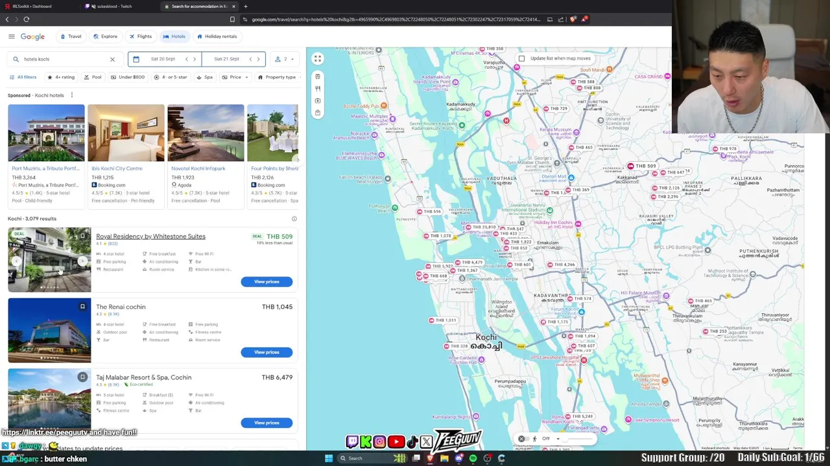Screen dimensions: 830x466
Task: Focus the browser address bar
Action: [x=396, y=19]
